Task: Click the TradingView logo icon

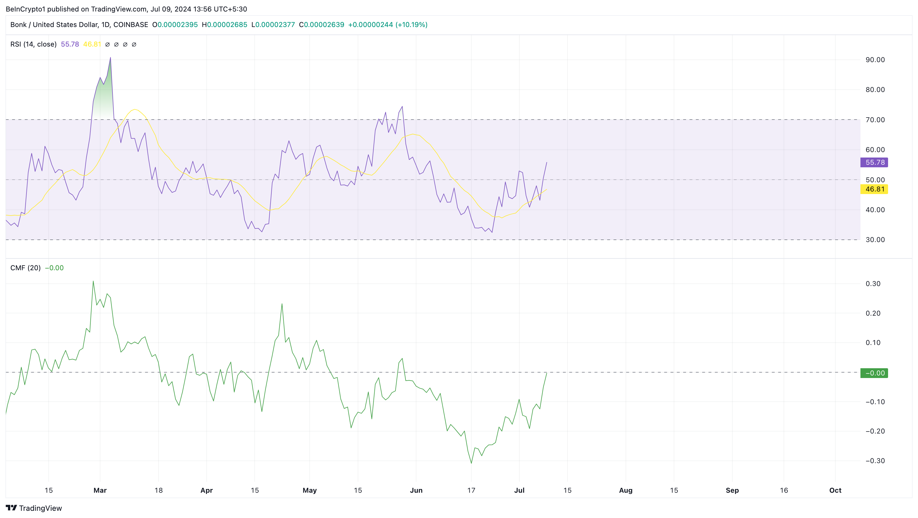Action: [x=11, y=508]
